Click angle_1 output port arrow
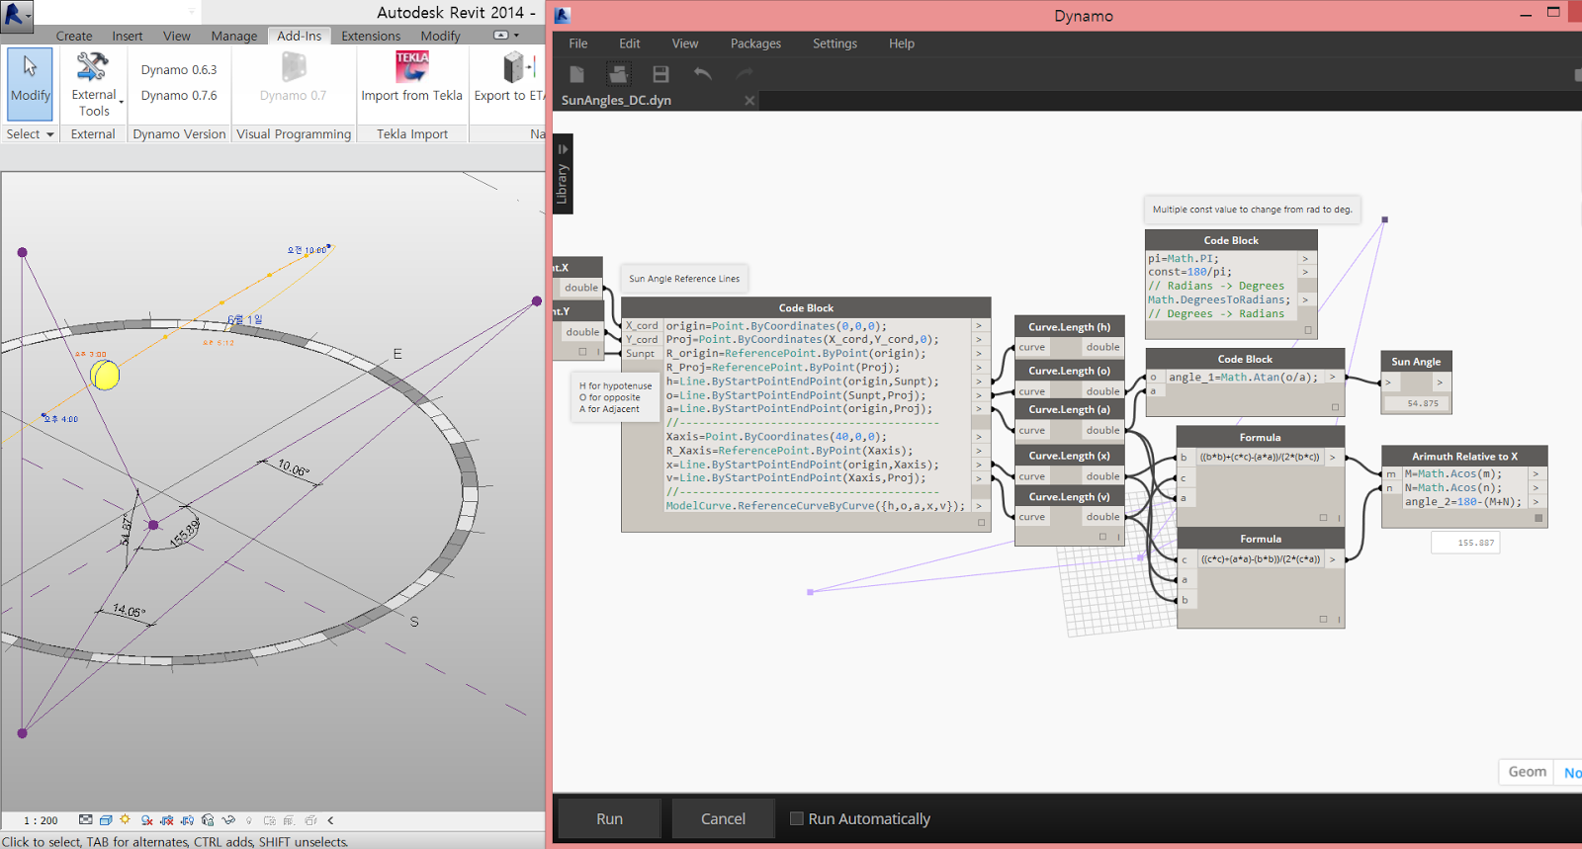This screenshot has height=849, width=1582. pos(1333,377)
